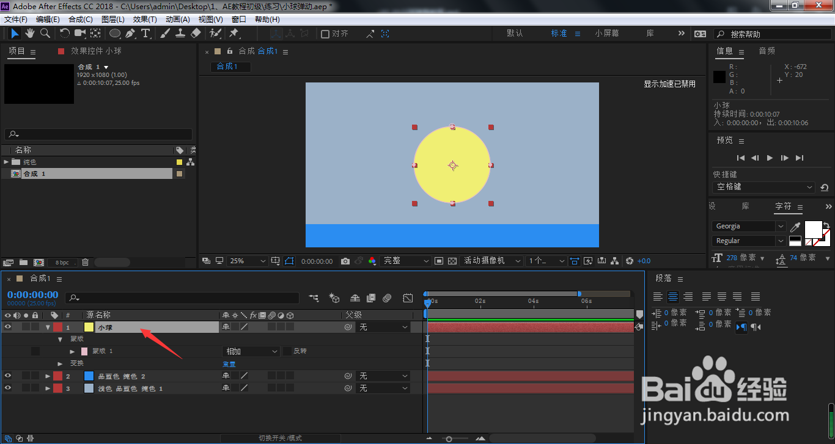Screen dimensions: 835x444
Task: Click 切换开关/模式 toggle button
Action: click(280, 438)
